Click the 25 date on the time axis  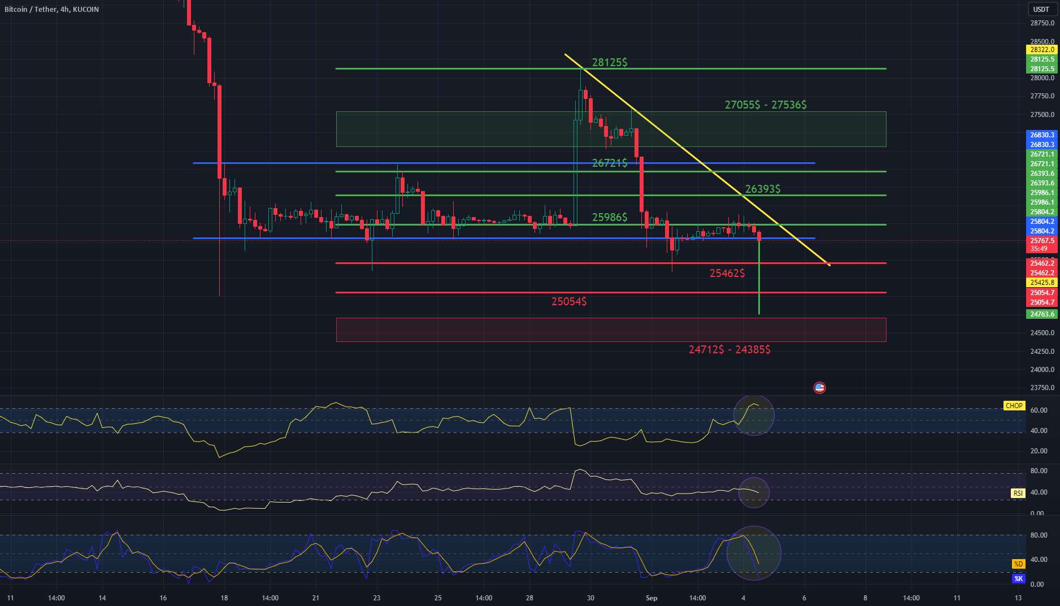(438, 598)
